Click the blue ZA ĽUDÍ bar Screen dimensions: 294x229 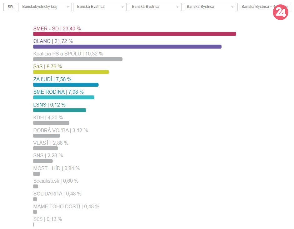point(66,85)
